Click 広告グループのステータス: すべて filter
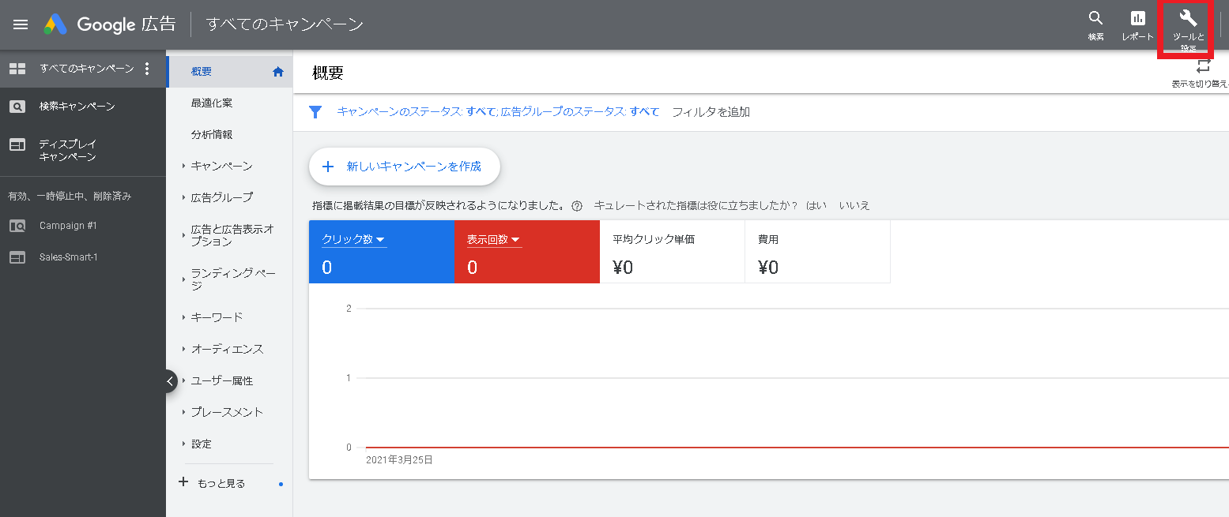Viewport: 1229px width, 517px height. pyautogui.click(x=580, y=112)
